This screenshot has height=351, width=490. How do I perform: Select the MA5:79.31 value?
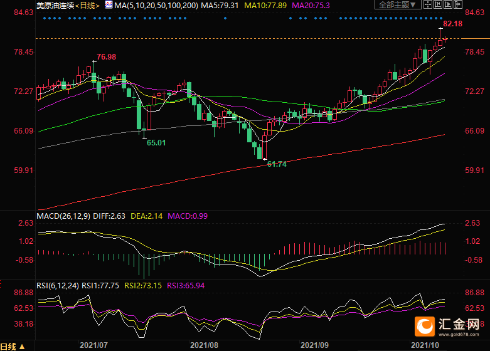220,5
